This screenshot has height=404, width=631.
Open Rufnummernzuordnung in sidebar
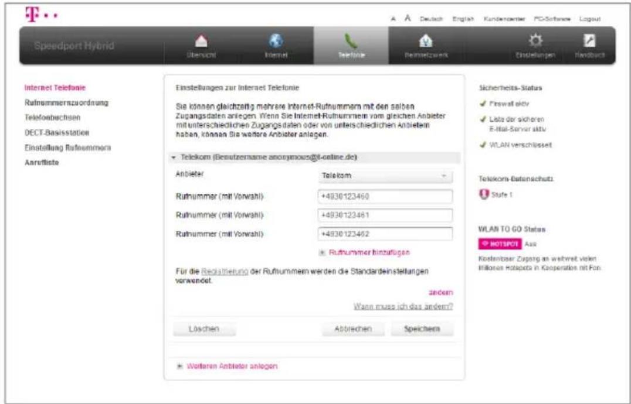point(66,103)
